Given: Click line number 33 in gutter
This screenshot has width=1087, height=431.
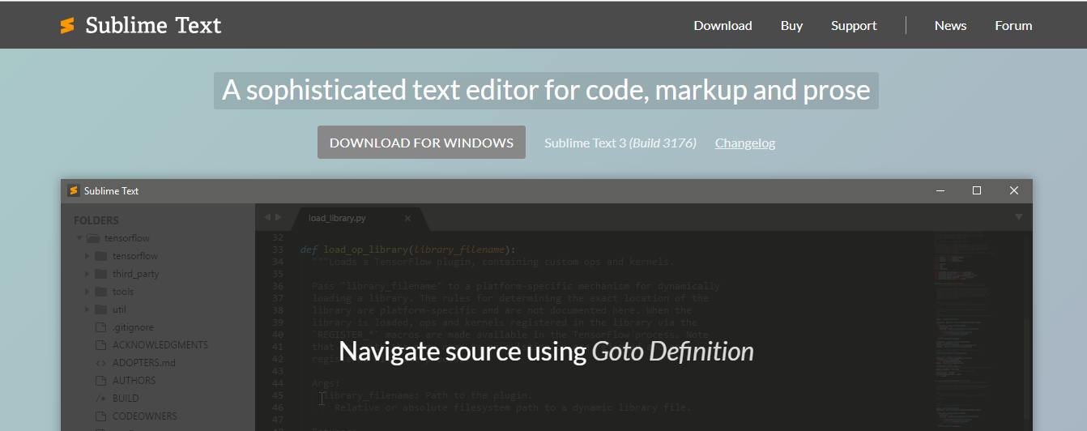Looking at the screenshot, I should (x=278, y=250).
